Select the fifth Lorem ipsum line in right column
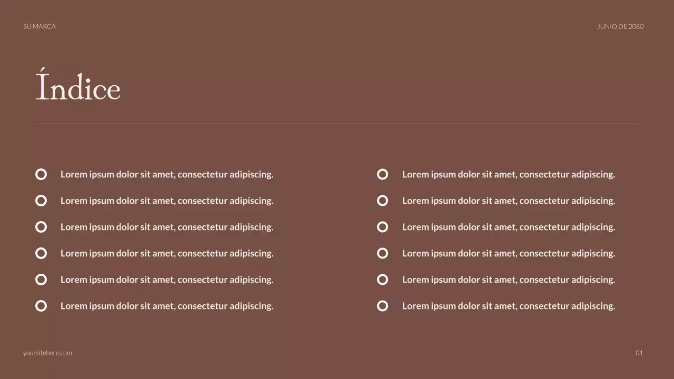The image size is (674, 379). 508,280
